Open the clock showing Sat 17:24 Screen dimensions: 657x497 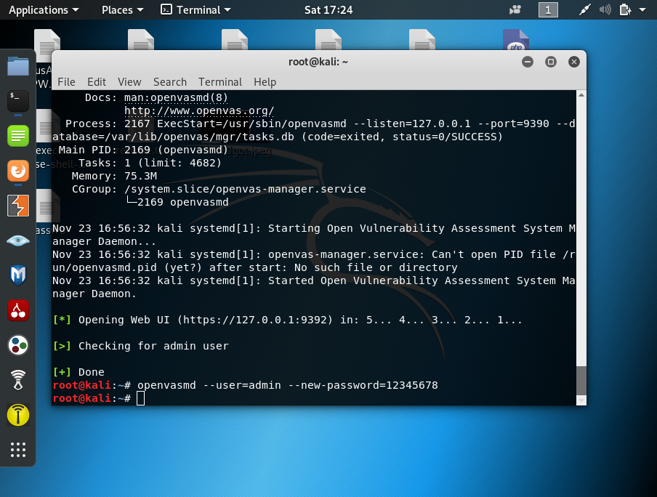(x=328, y=9)
